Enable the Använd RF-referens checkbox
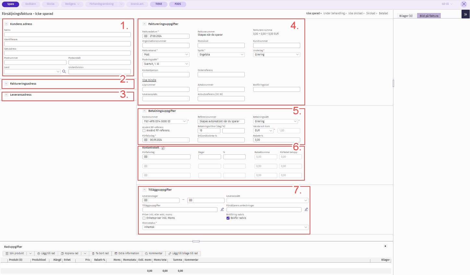 (144, 131)
